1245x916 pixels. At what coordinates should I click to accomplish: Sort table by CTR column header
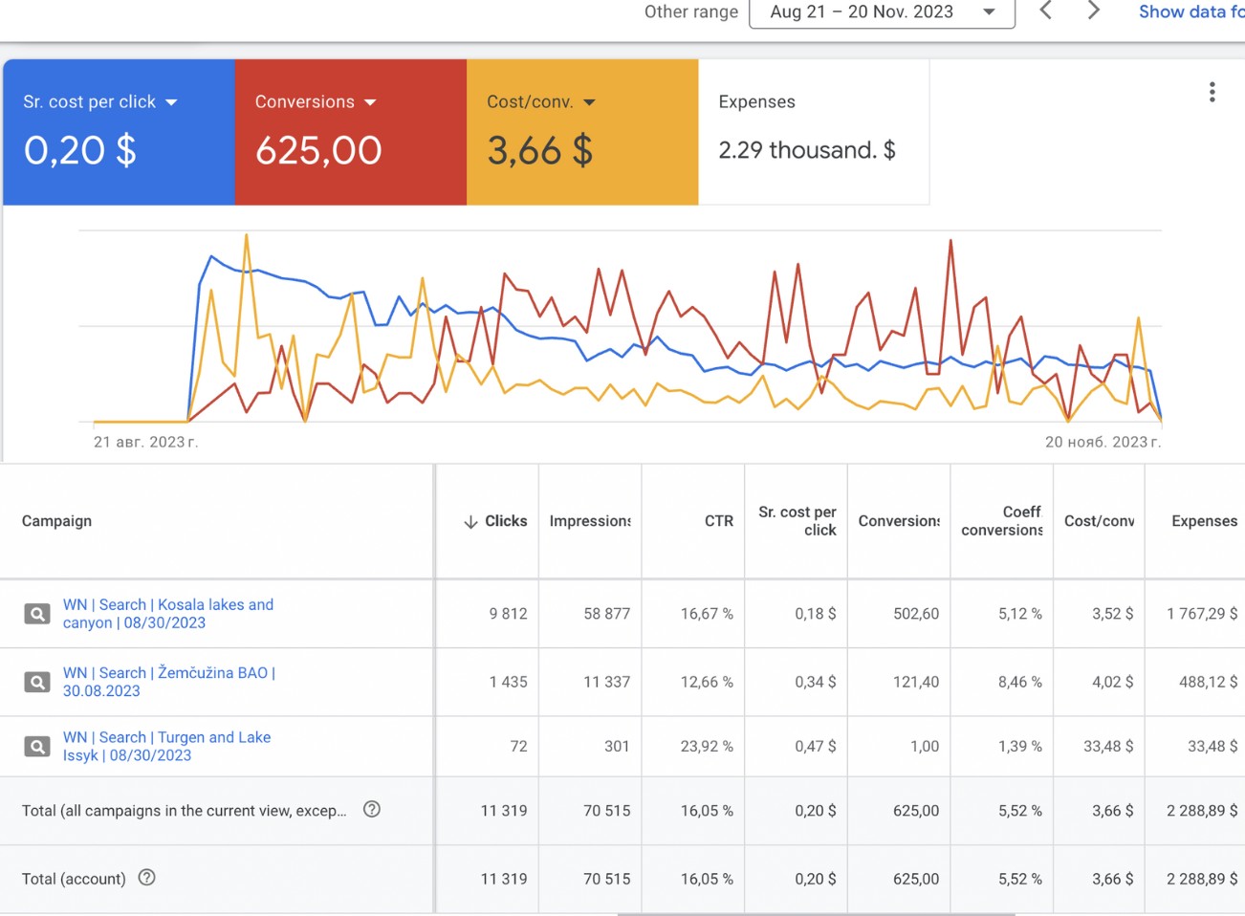pos(718,521)
